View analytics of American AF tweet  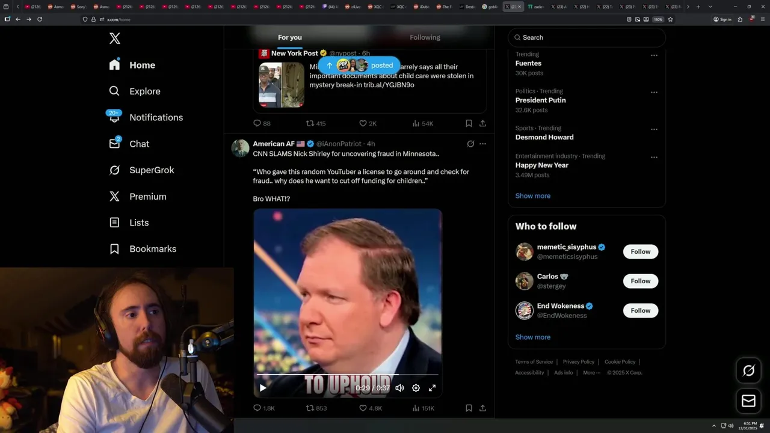(423, 408)
